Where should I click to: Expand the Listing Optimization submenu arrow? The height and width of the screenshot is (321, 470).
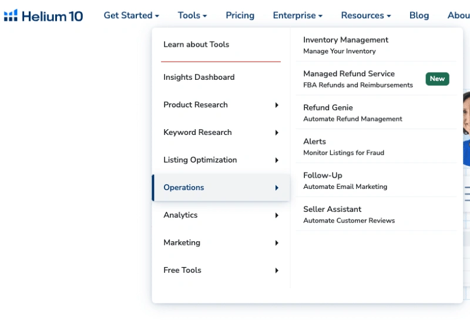coord(277,160)
